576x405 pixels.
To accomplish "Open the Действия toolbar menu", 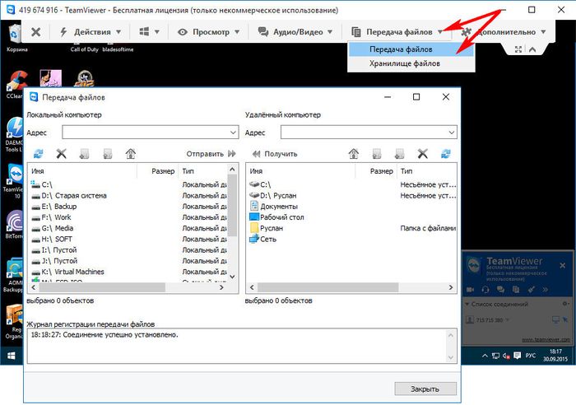I will click(x=91, y=32).
